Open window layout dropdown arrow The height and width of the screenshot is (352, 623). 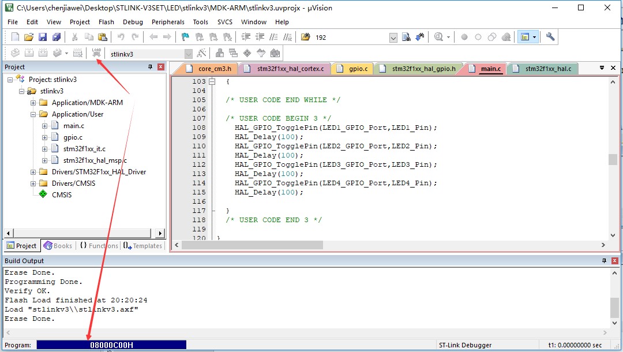click(534, 37)
